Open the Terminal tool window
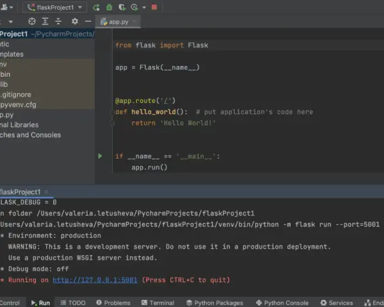Screen dimensions: 384x307 coord(157,303)
